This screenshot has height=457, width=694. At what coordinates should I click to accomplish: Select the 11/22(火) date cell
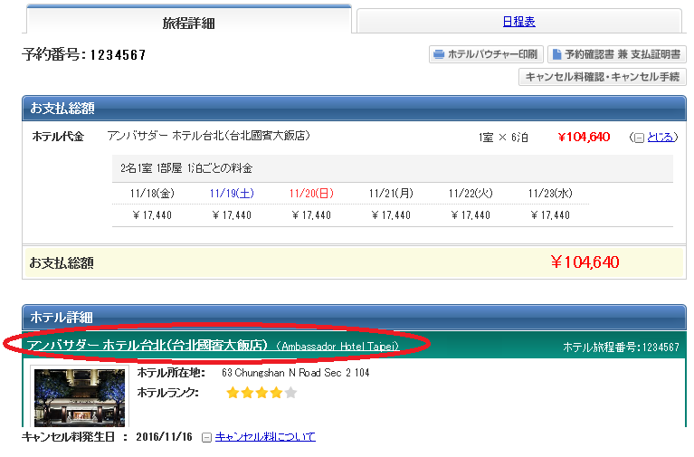click(471, 194)
